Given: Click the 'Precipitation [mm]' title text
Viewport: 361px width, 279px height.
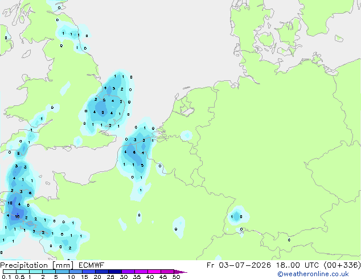Looking at the screenshot, I should [37, 265].
